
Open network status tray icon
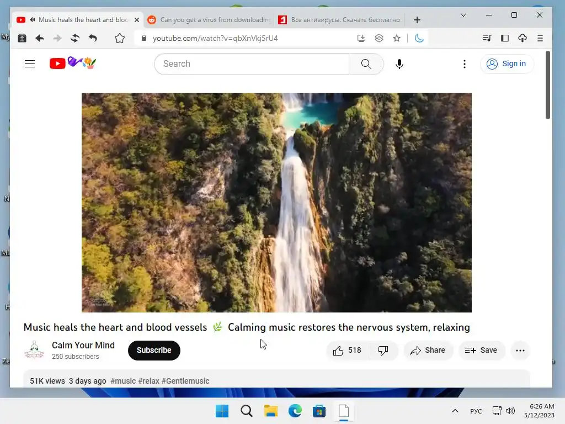497,411
